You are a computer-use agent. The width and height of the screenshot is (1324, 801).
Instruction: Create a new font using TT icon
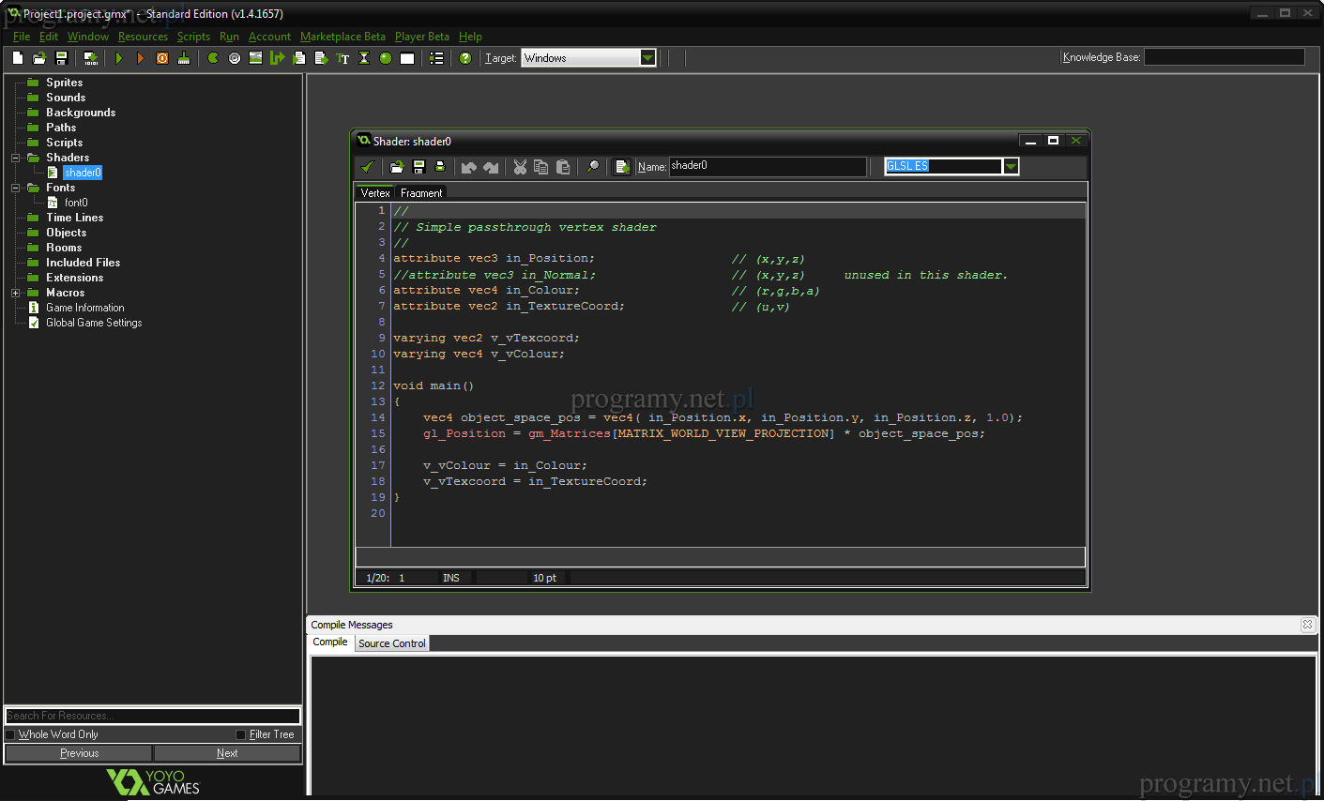[x=342, y=58]
